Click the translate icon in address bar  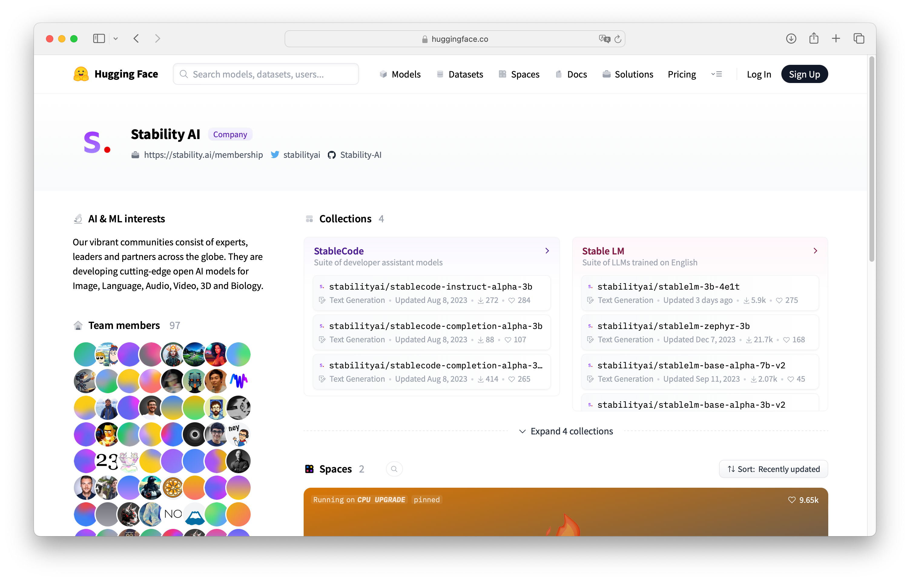(604, 39)
